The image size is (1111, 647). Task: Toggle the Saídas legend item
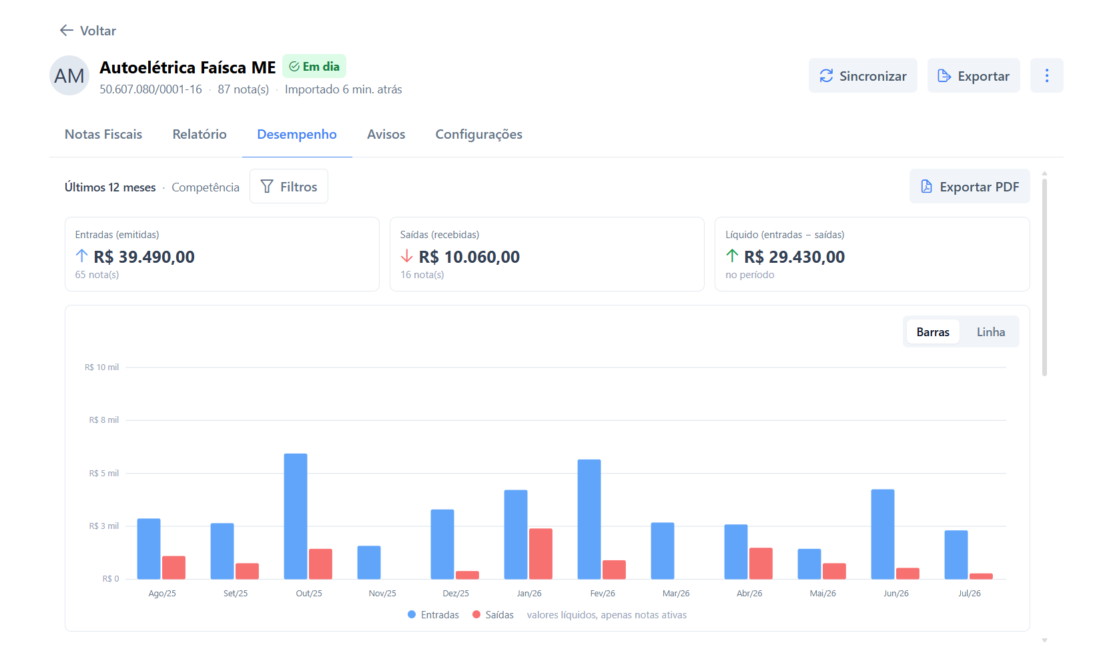coord(493,615)
